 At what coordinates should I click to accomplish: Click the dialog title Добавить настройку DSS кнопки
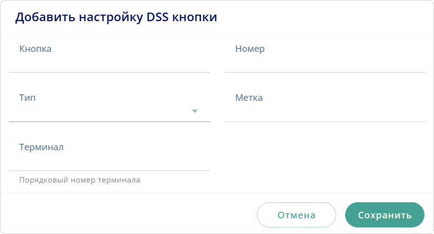pos(116,17)
